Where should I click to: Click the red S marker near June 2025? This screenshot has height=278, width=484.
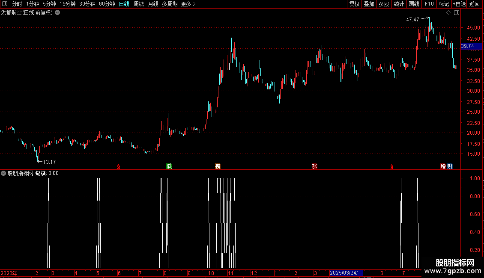[x=392, y=167]
